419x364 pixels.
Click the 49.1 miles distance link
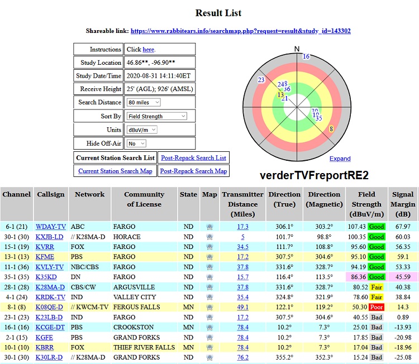click(x=242, y=307)
